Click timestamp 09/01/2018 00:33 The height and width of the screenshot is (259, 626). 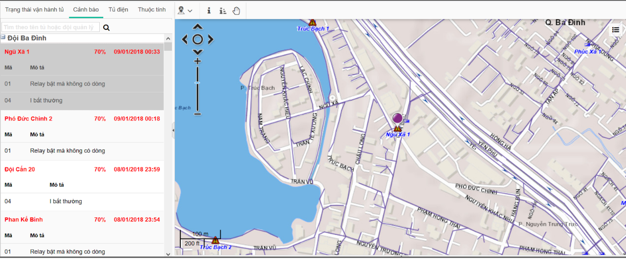(137, 51)
